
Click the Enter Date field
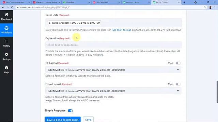coord(113,23)
